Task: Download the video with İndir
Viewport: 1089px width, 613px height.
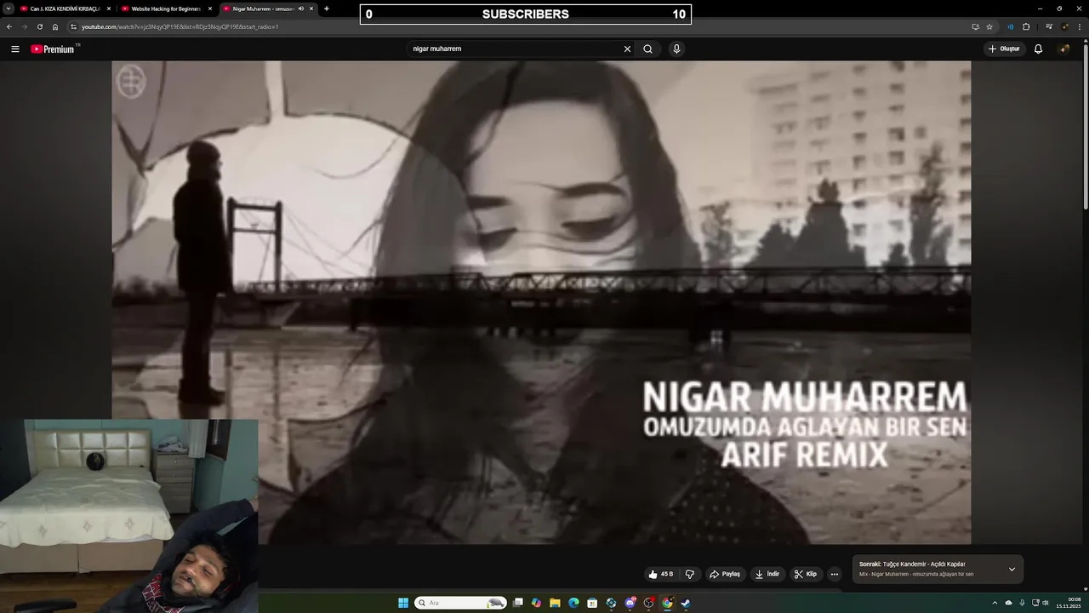Action: 767,574
